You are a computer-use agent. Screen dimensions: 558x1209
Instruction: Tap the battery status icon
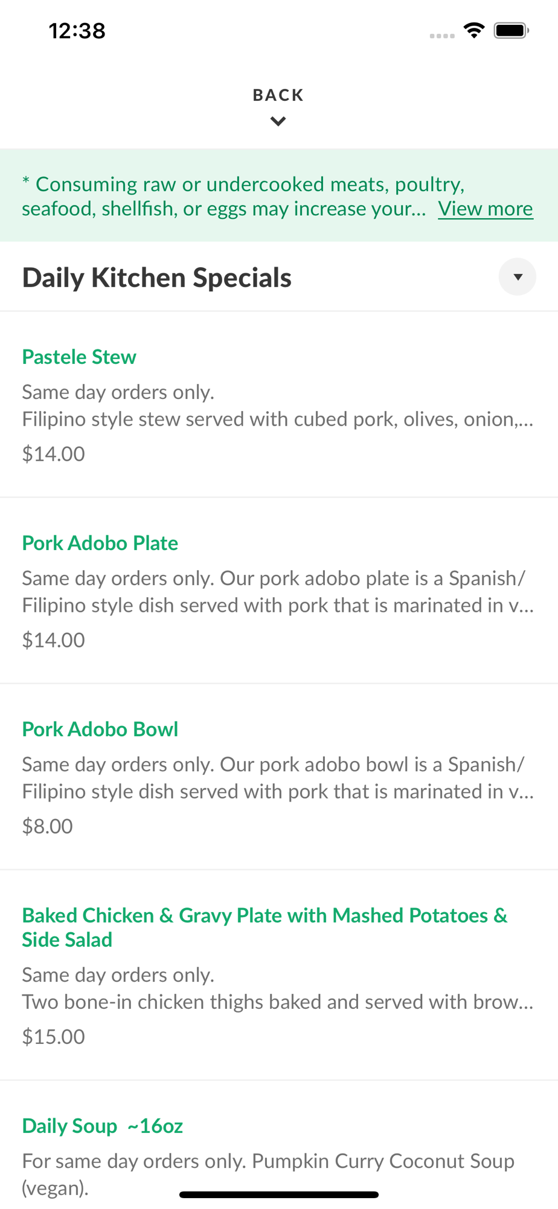pyautogui.click(x=511, y=30)
